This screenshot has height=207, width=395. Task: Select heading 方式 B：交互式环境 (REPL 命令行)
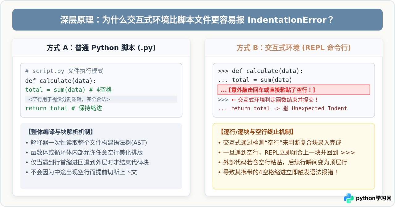[294, 48]
